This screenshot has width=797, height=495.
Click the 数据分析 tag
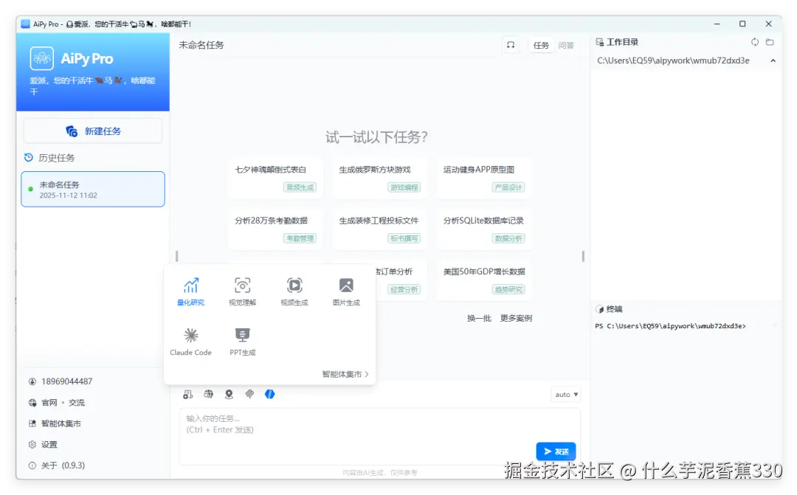point(508,238)
